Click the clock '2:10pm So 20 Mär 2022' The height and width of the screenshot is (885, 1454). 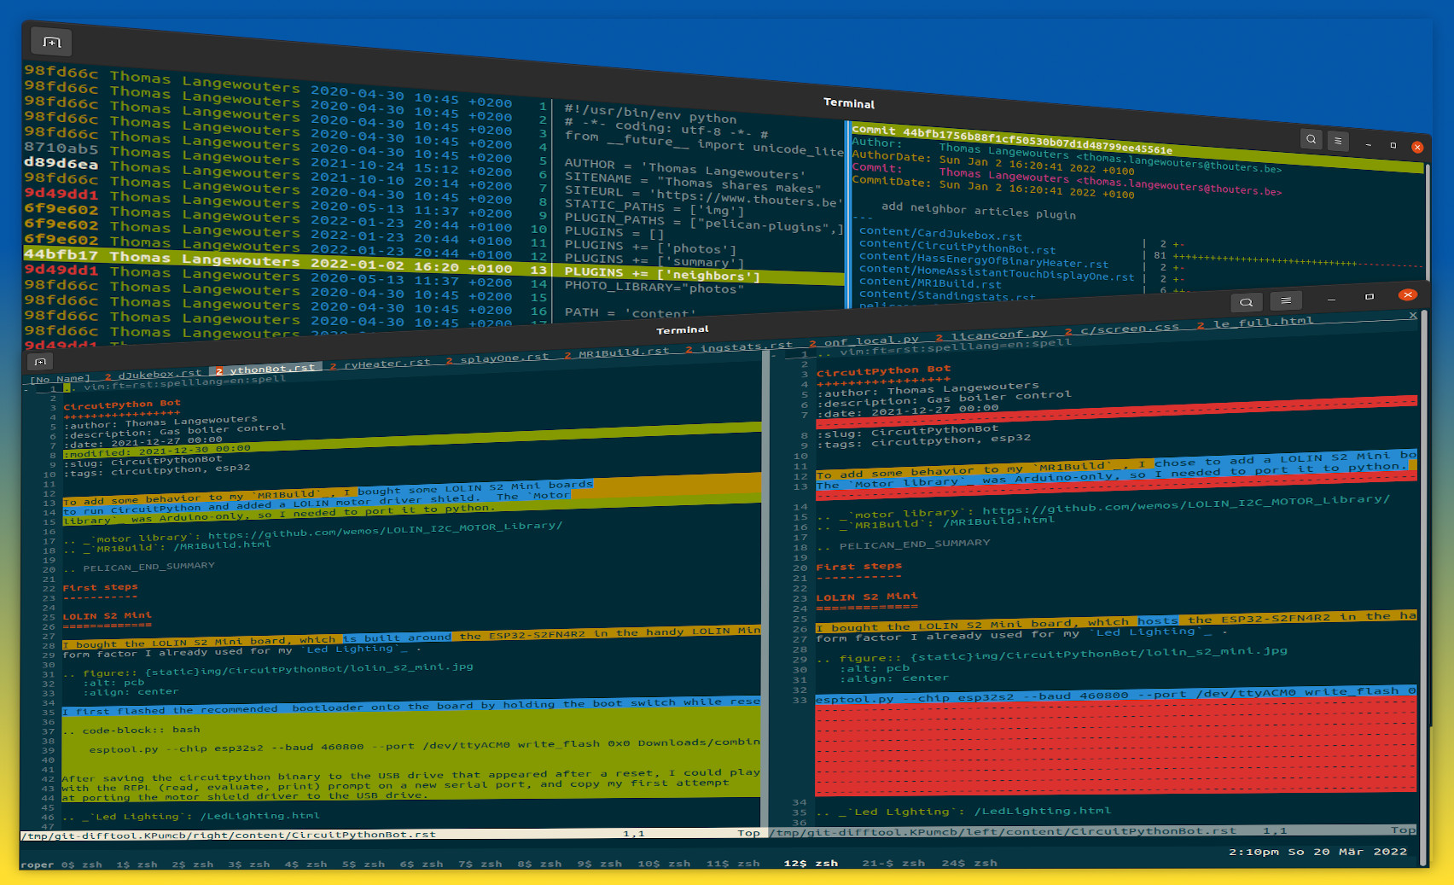click(1317, 852)
